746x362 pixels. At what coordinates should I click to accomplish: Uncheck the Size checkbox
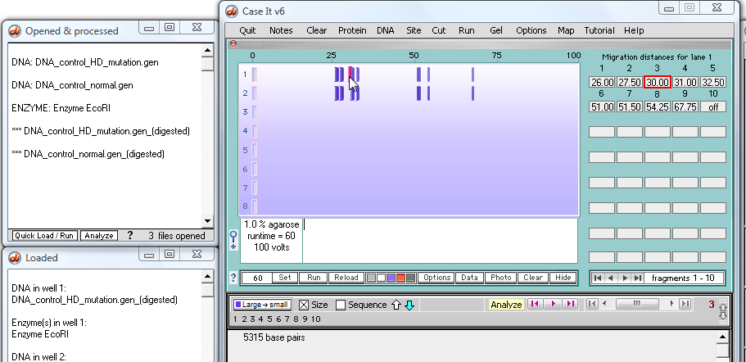[304, 305]
